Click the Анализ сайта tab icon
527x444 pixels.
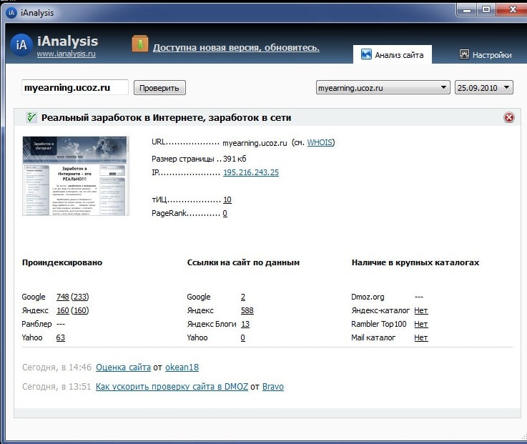(x=366, y=54)
